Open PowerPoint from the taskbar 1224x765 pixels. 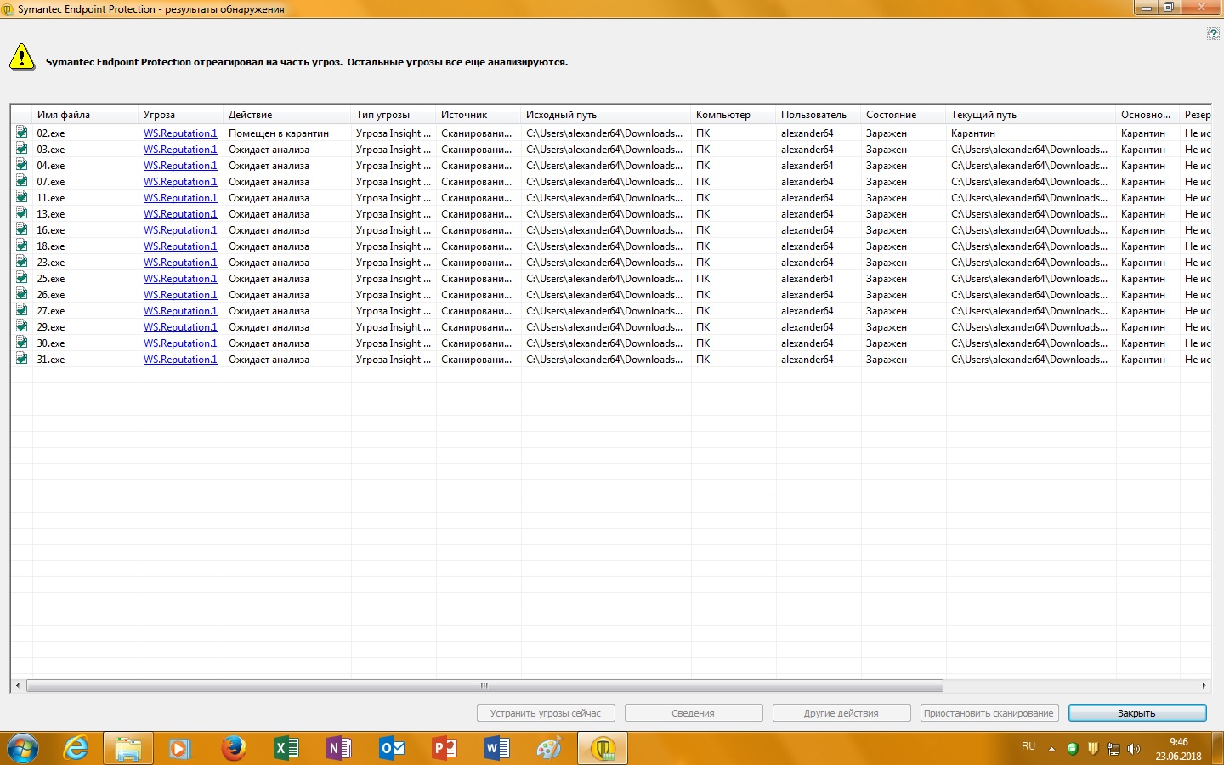click(x=445, y=749)
